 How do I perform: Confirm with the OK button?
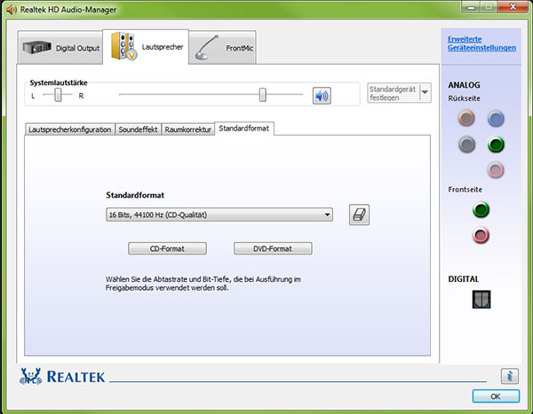[x=496, y=396]
